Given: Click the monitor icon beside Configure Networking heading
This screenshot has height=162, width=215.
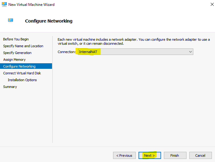Looking at the screenshot, I should tap(11, 20).
